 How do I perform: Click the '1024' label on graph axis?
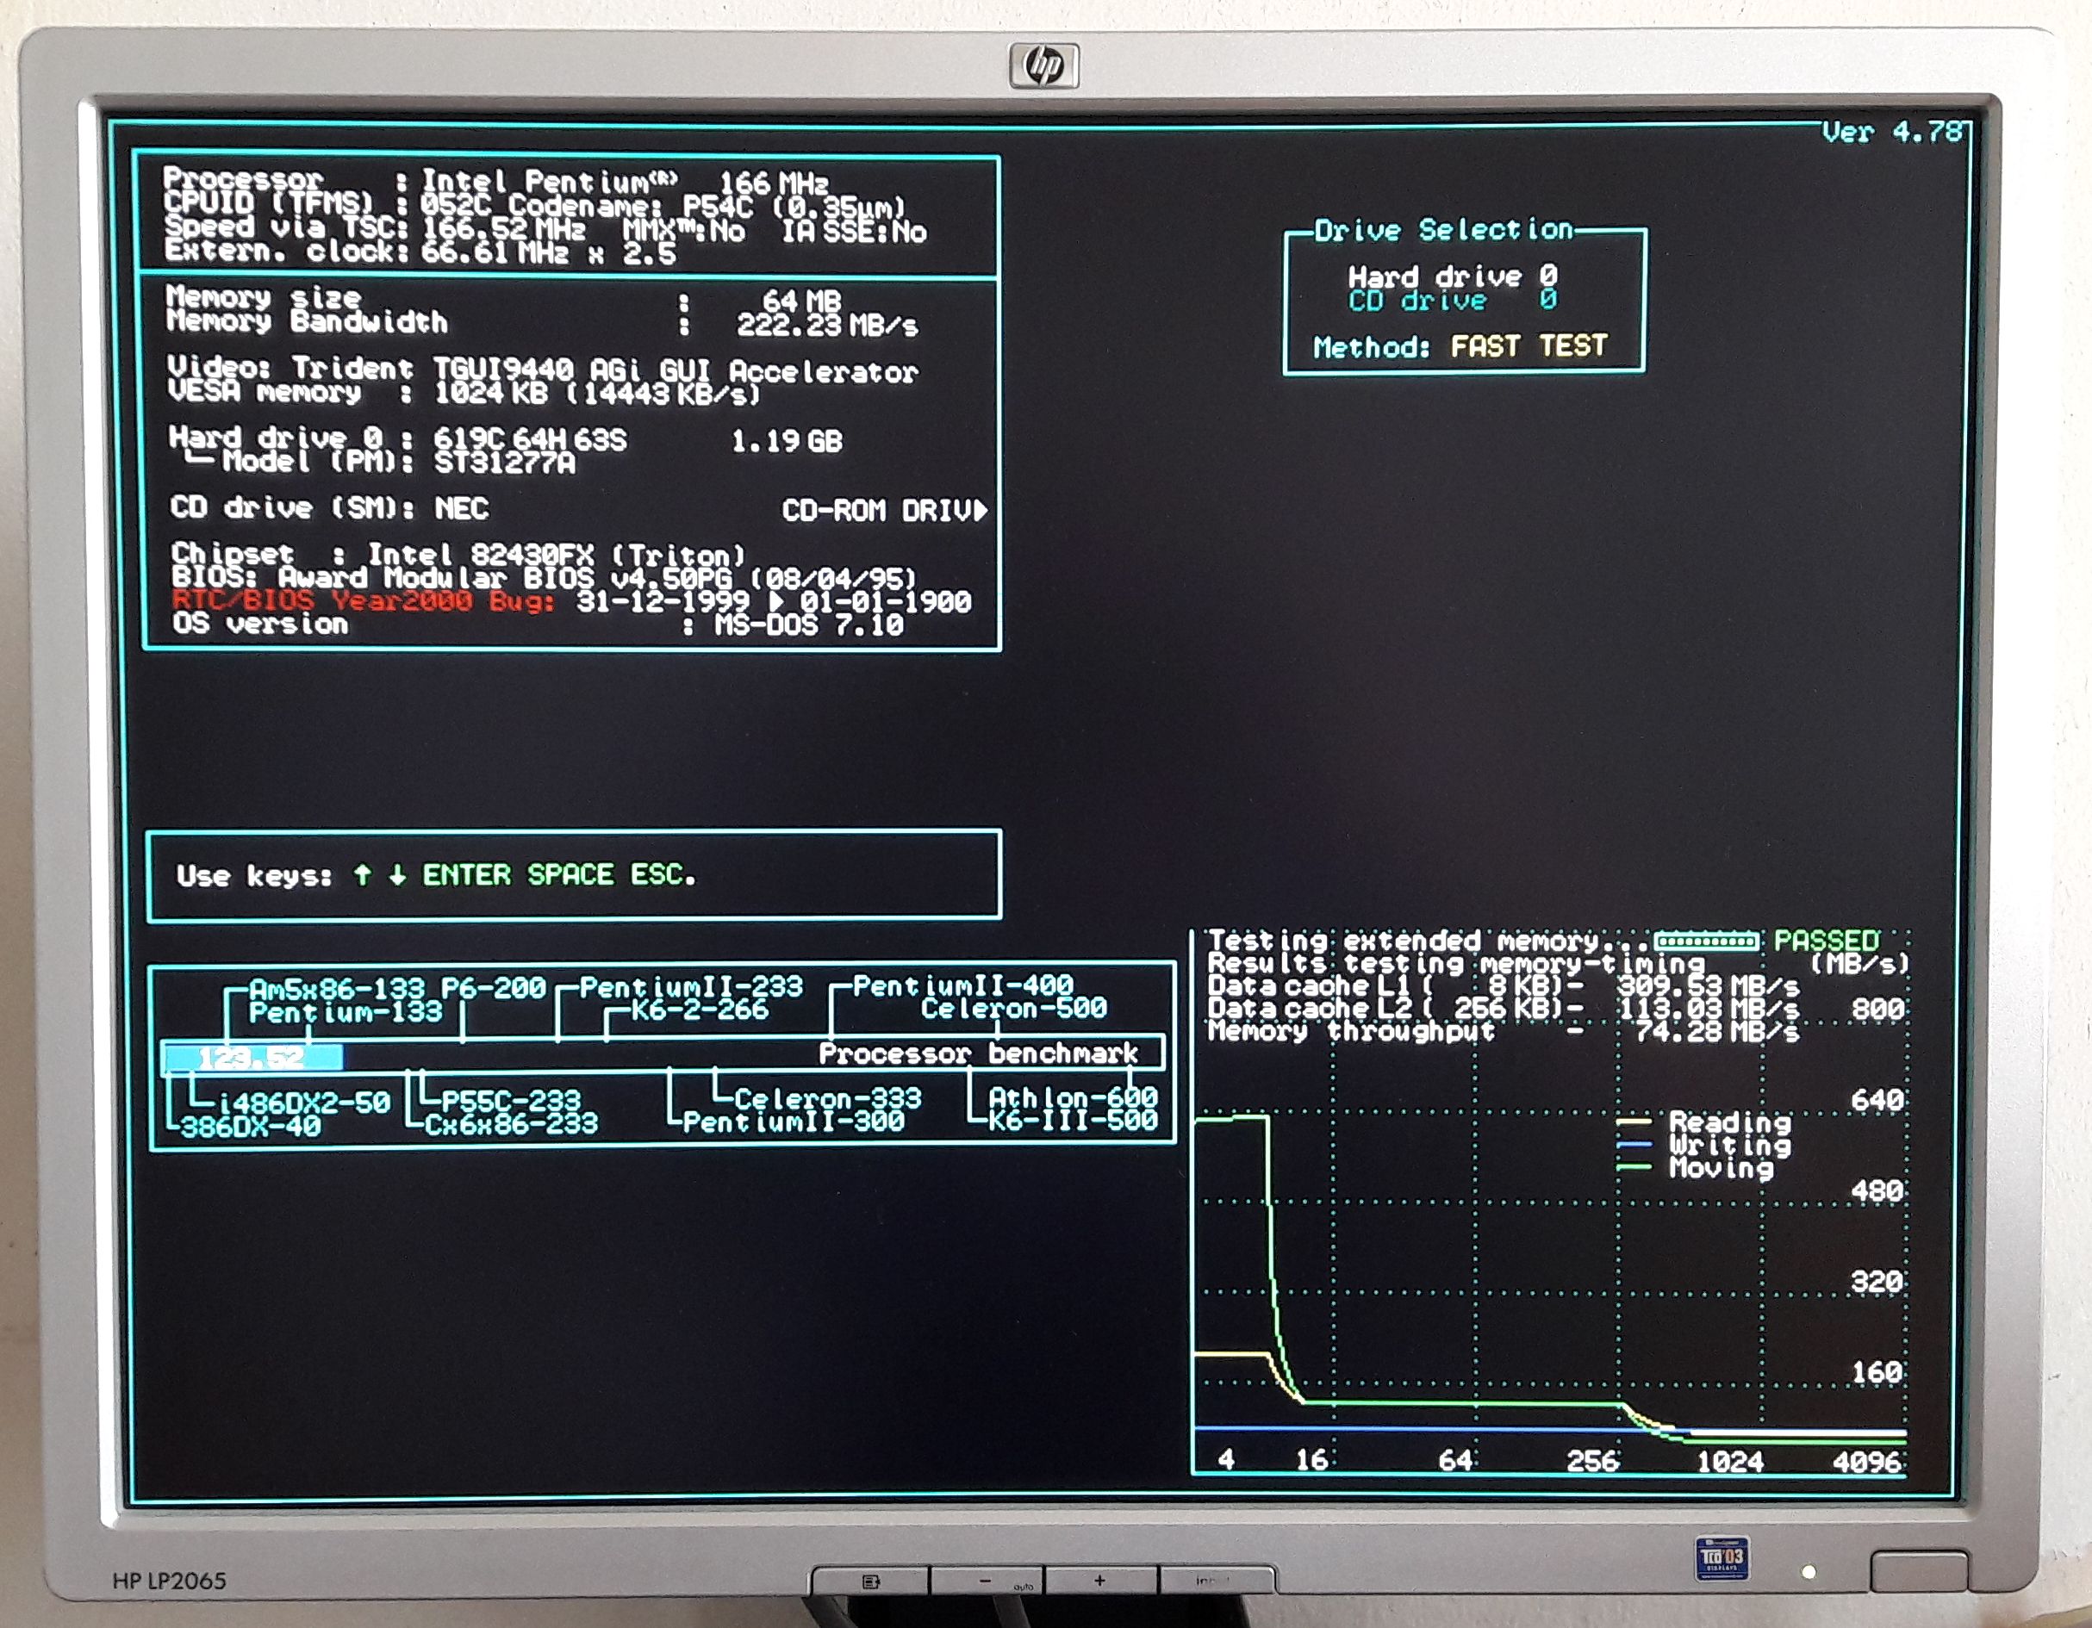[1730, 1462]
